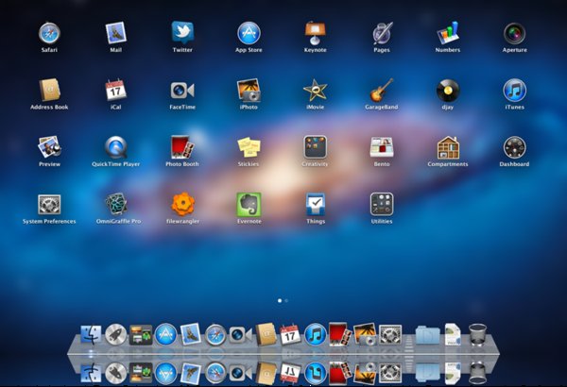567x387 pixels.
Task: Open Mission Control from the Dock
Action: pyautogui.click(x=141, y=335)
